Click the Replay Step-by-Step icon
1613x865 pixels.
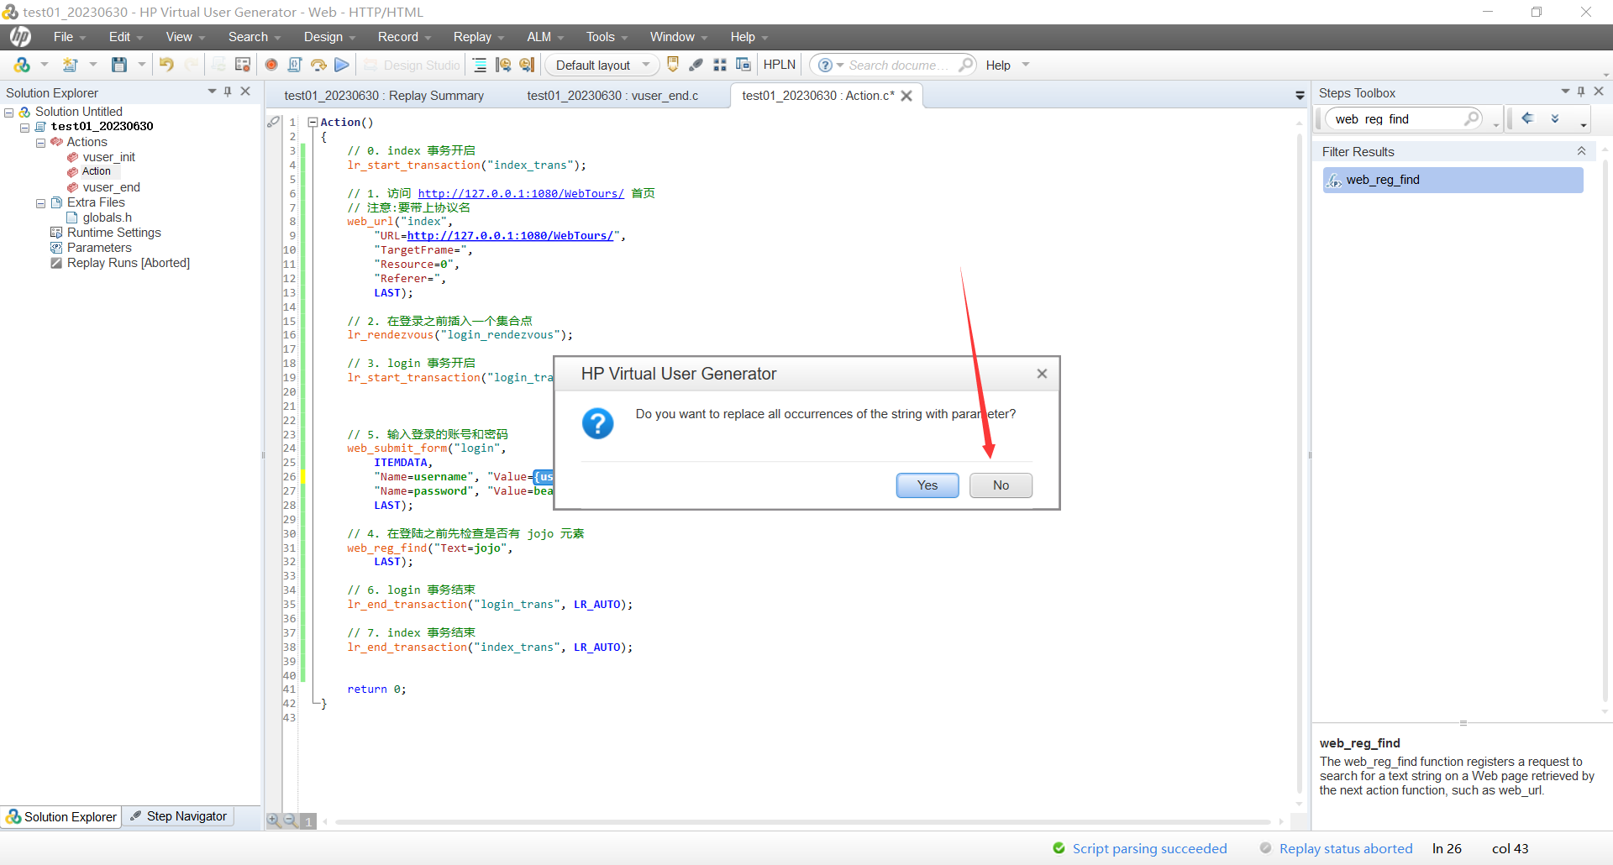point(318,65)
